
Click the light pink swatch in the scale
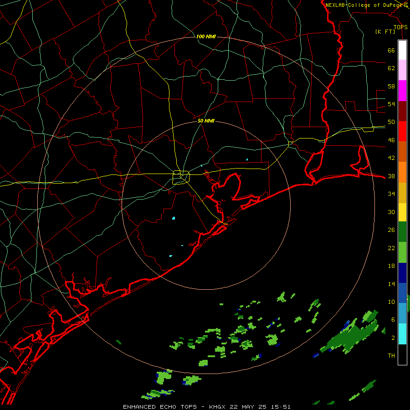click(402, 70)
